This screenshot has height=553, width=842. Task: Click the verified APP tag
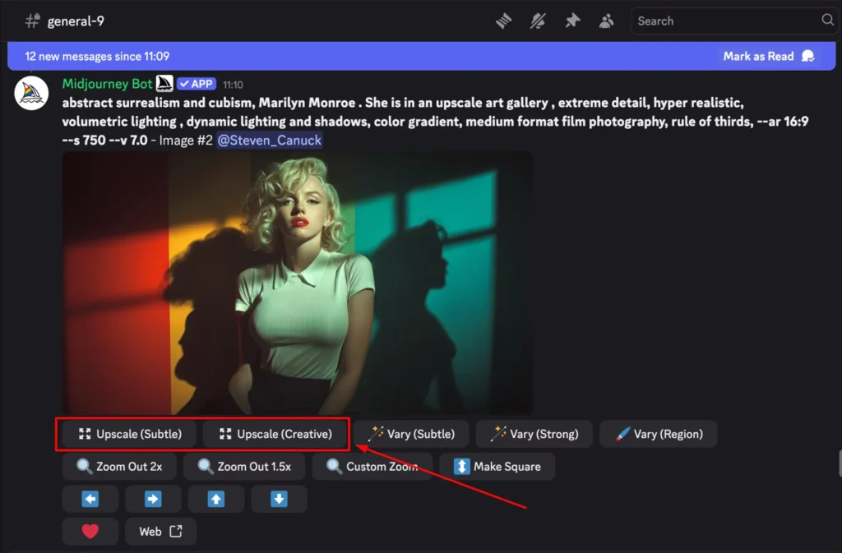click(197, 84)
